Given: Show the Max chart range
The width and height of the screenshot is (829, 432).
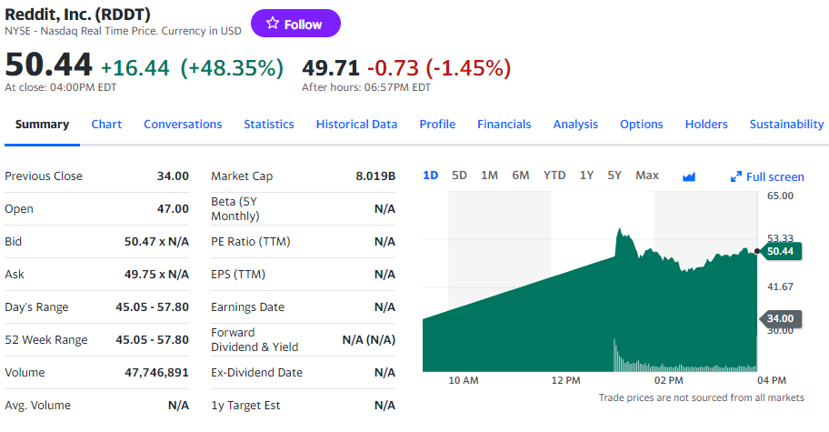Looking at the screenshot, I should tap(646, 175).
